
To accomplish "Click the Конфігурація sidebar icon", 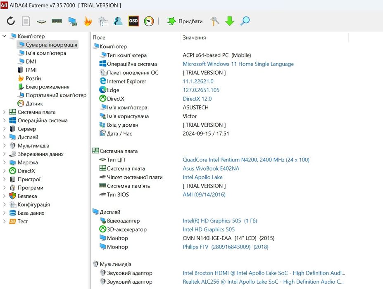I will click(x=12, y=204).
